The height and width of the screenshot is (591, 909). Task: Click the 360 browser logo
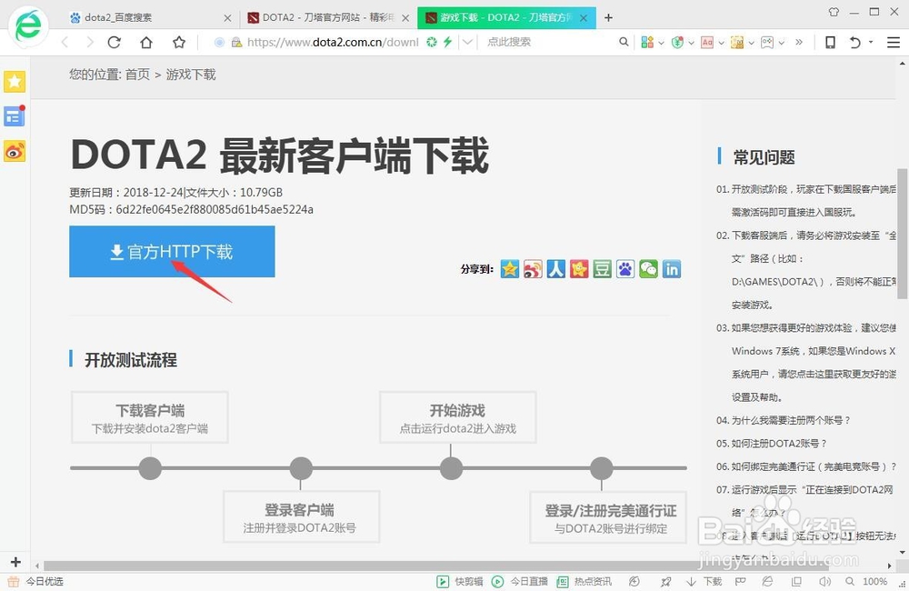(x=28, y=26)
